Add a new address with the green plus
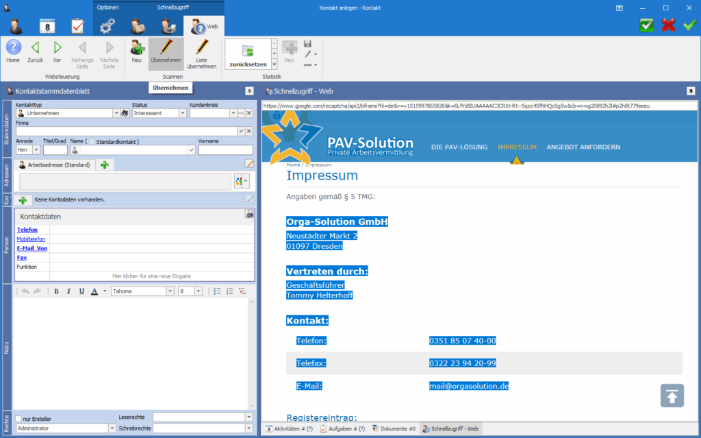This screenshot has width=701, height=438. click(105, 165)
